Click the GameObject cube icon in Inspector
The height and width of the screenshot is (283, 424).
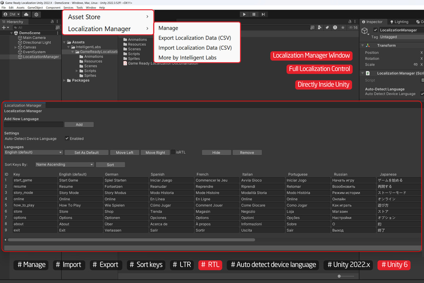pyautogui.click(x=365, y=31)
